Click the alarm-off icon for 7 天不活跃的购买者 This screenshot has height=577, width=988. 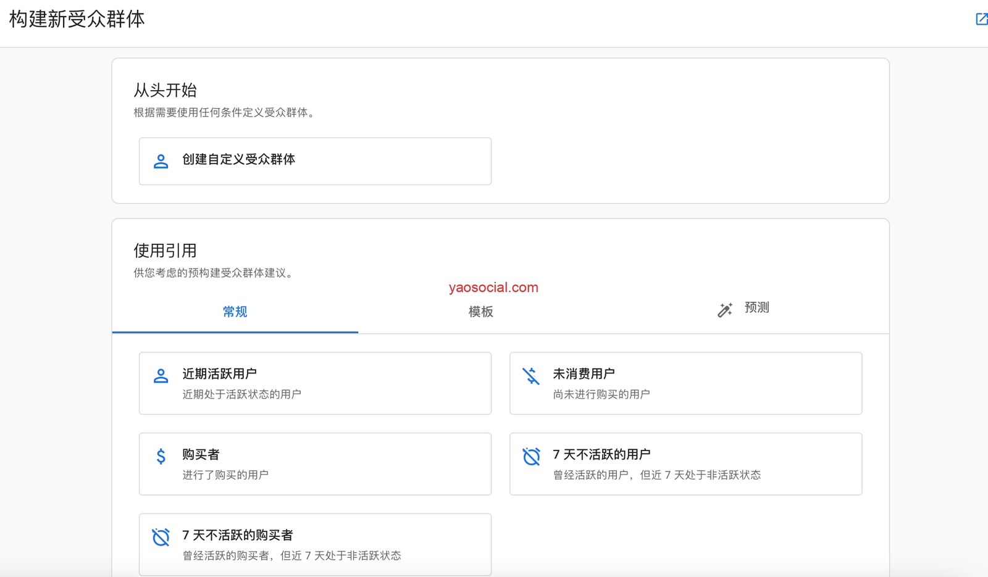click(x=161, y=537)
